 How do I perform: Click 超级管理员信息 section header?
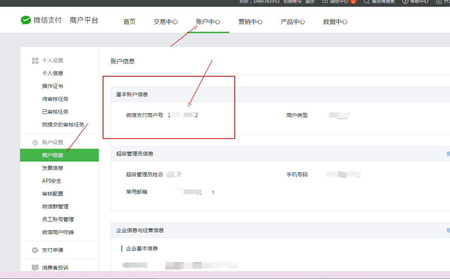(x=135, y=154)
